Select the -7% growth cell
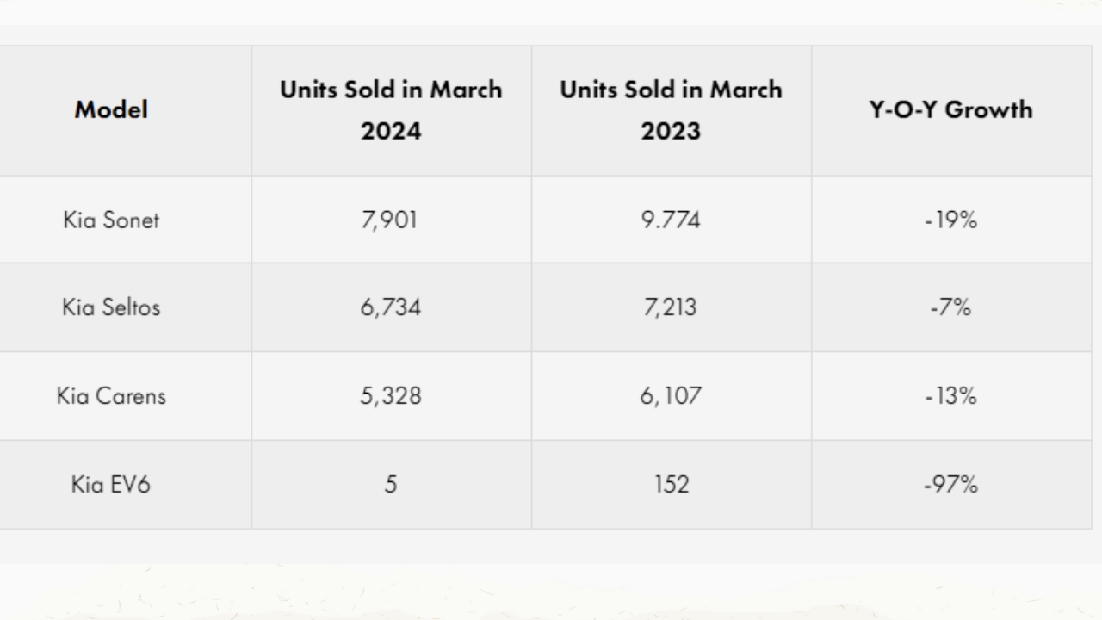 [950, 307]
